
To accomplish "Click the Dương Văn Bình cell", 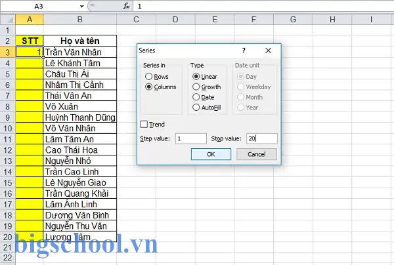I will [80, 215].
